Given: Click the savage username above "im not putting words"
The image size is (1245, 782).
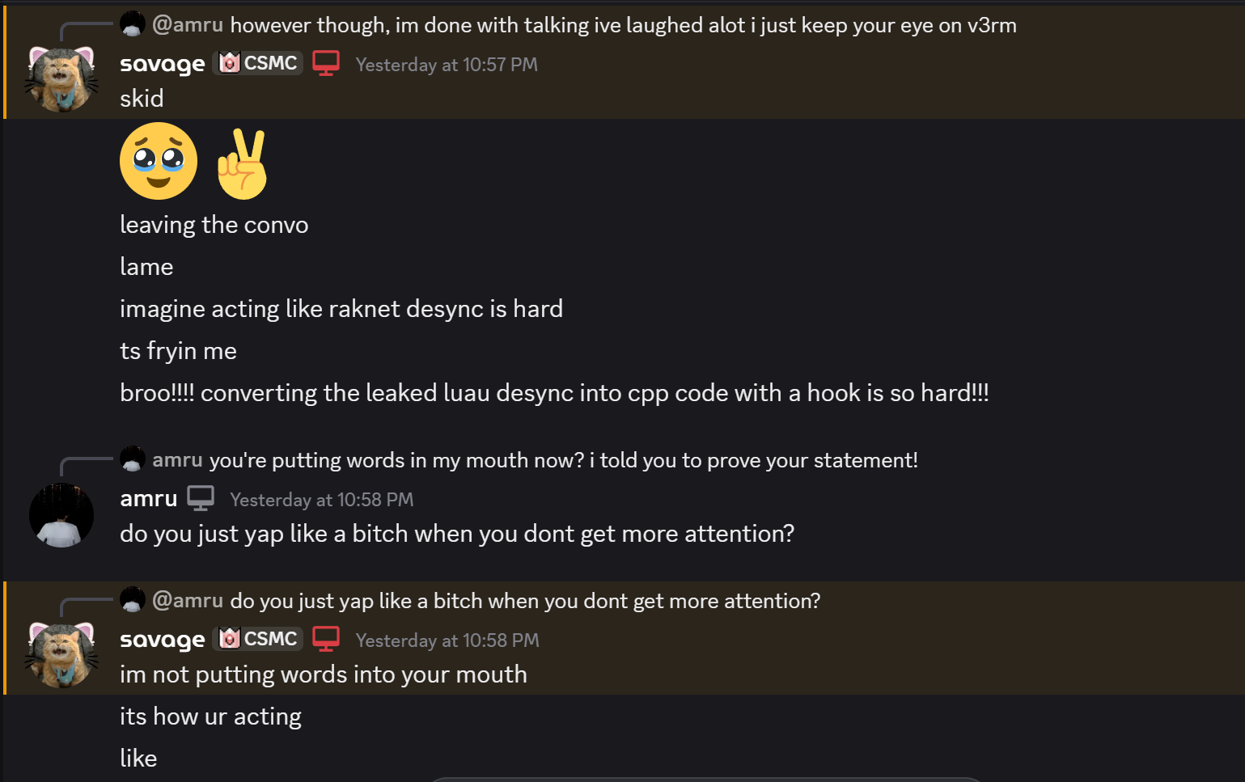Looking at the screenshot, I should pyautogui.click(x=162, y=640).
